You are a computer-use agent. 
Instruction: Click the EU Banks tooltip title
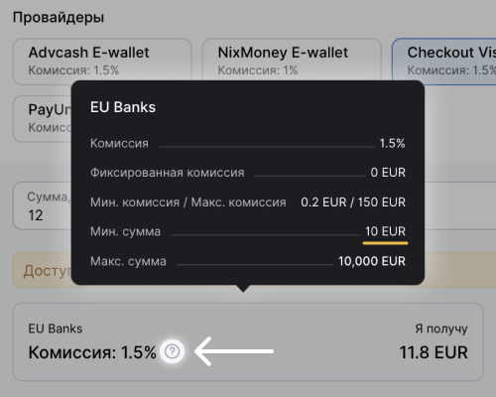pyautogui.click(x=123, y=107)
